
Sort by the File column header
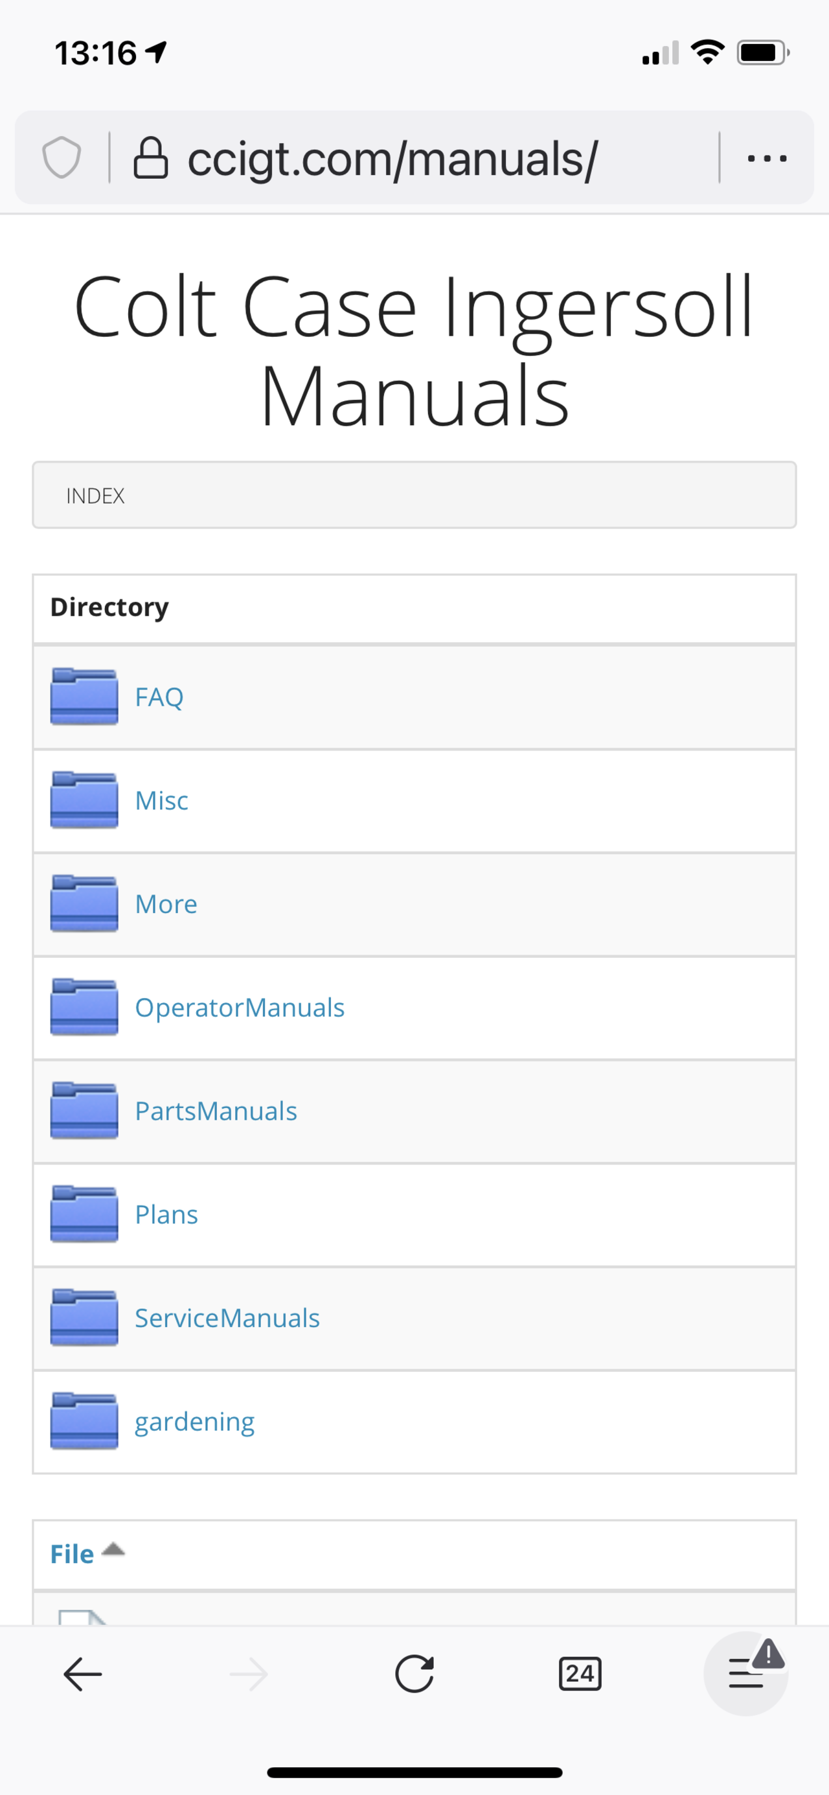point(72,1555)
